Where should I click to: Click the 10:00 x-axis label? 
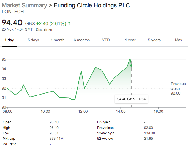coord(45,112)
